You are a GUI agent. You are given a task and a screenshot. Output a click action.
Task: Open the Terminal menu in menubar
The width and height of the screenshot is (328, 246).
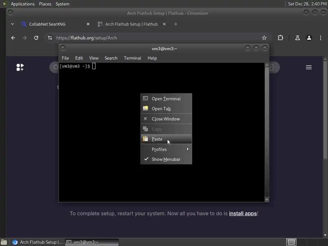[132, 58]
